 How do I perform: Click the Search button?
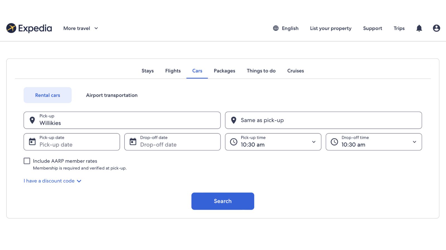tap(222, 201)
